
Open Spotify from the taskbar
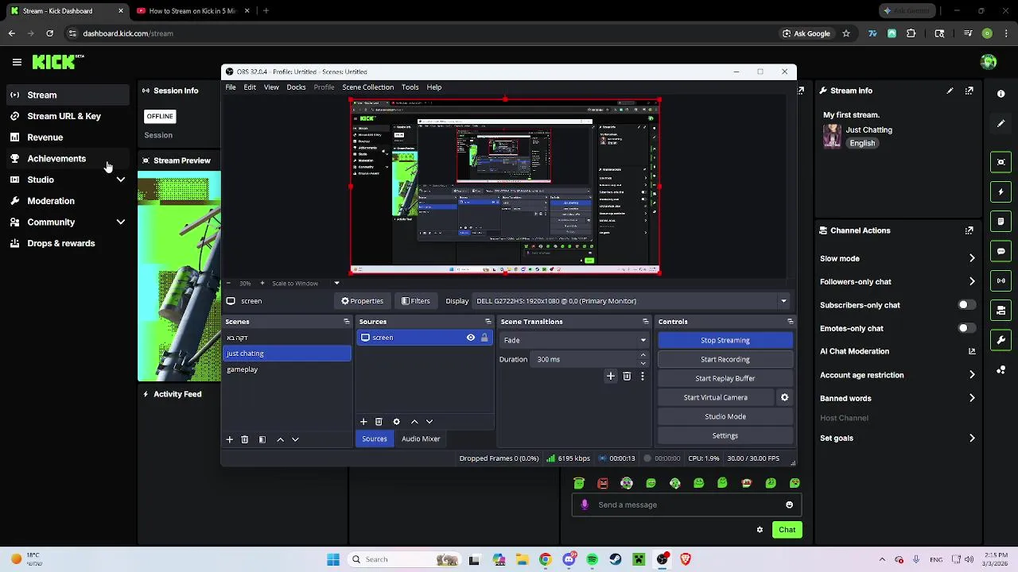click(x=593, y=559)
